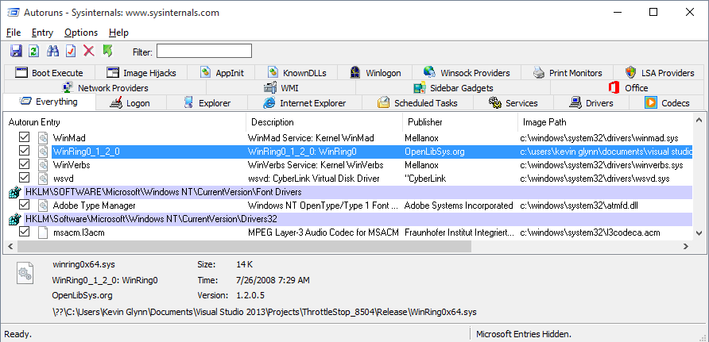Click the Find binoculars icon

(x=53, y=51)
